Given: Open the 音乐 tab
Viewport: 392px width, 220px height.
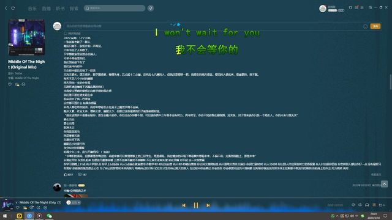Looking at the screenshot, I should [32, 9].
